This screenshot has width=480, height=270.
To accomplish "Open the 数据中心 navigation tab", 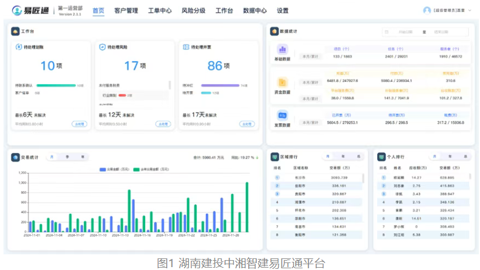I will click(x=255, y=10).
